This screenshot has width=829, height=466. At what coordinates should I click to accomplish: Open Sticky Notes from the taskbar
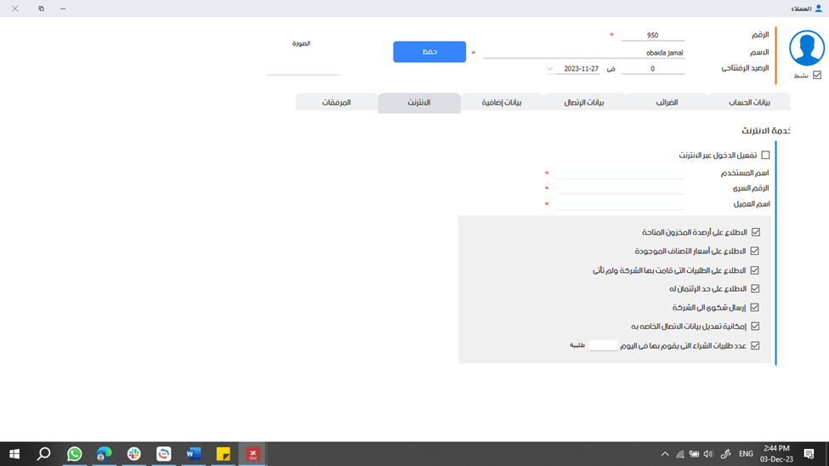pyautogui.click(x=223, y=454)
